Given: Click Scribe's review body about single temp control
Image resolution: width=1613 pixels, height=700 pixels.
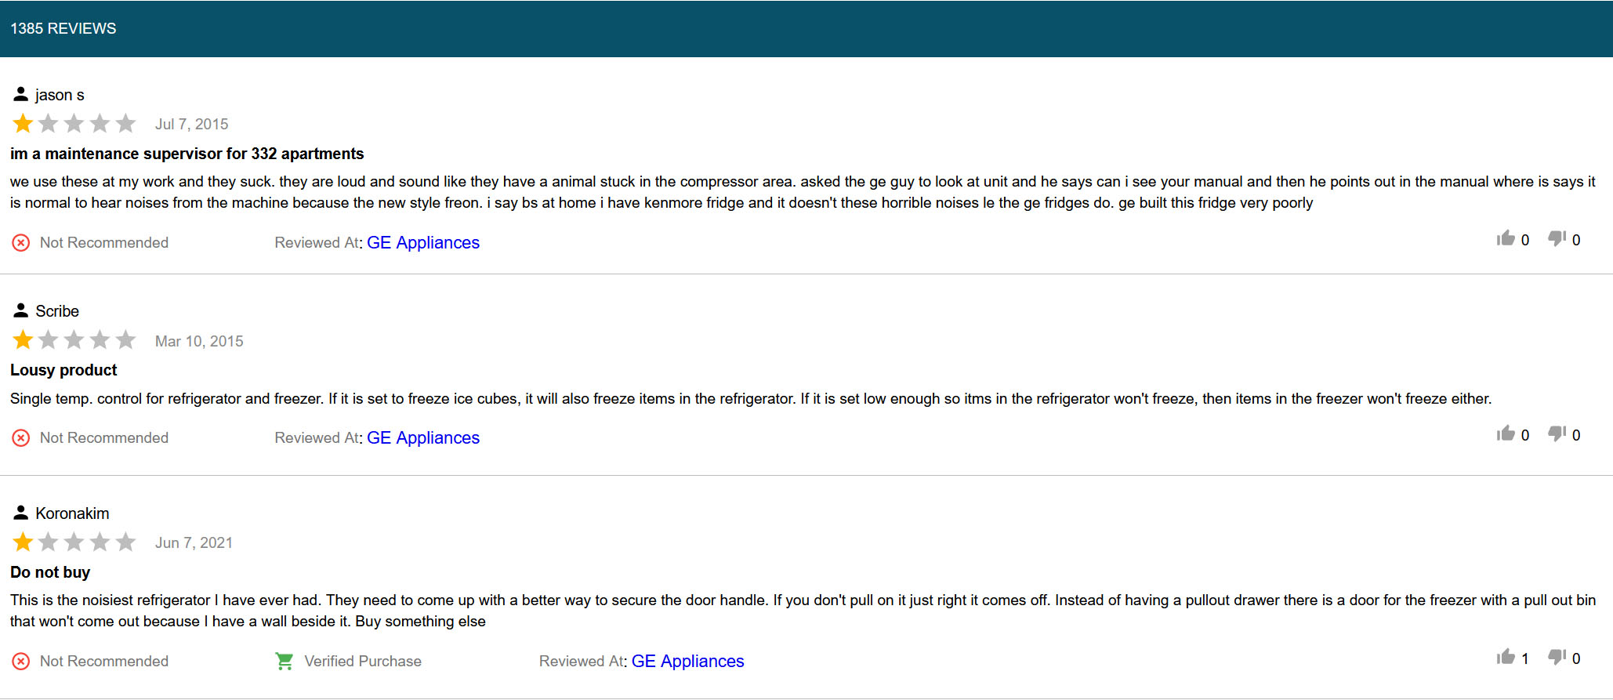Looking at the screenshot, I should point(751,399).
